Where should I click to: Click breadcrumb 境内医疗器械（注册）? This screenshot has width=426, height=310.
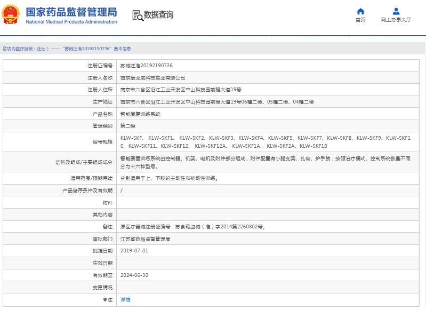coord(28,49)
